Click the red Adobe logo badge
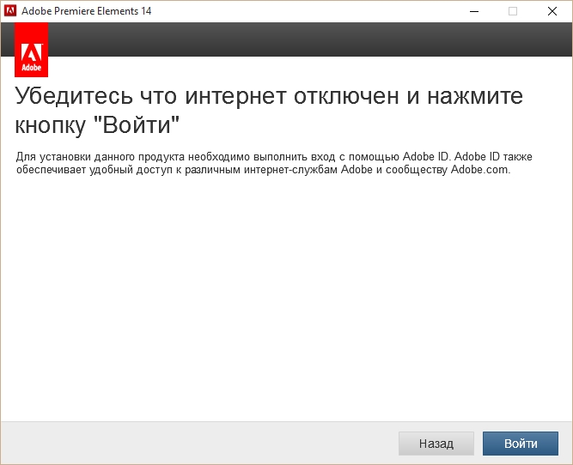The width and height of the screenshot is (573, 465). 32,50
